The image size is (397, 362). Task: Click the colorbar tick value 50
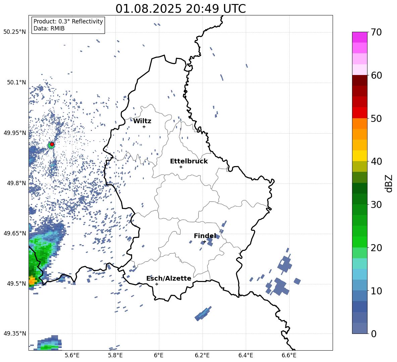click(376, 118)
